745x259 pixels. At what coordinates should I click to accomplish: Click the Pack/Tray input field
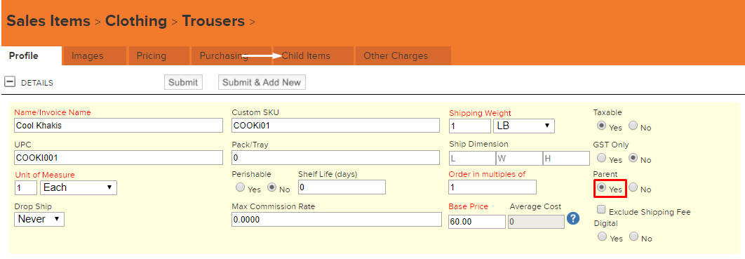pos(336,157)
